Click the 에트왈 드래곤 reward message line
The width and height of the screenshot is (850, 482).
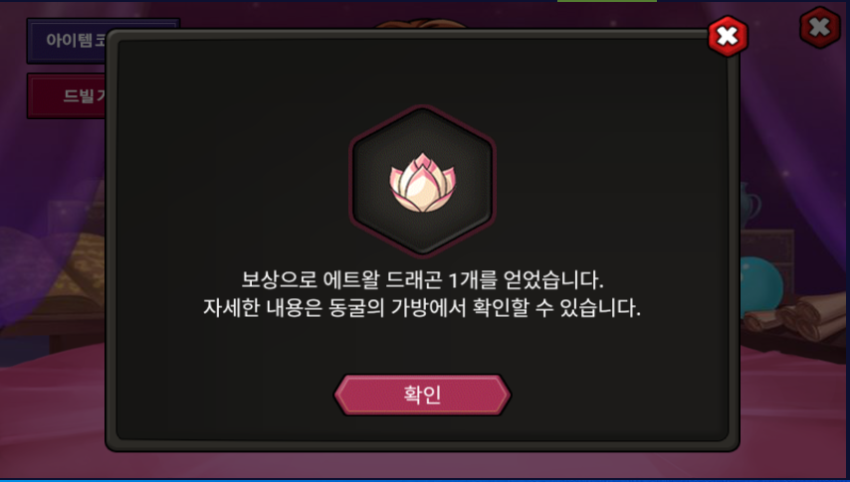[422, 280]
